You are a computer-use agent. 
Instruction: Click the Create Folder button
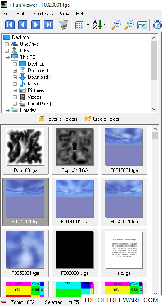[x=102, y=119]
